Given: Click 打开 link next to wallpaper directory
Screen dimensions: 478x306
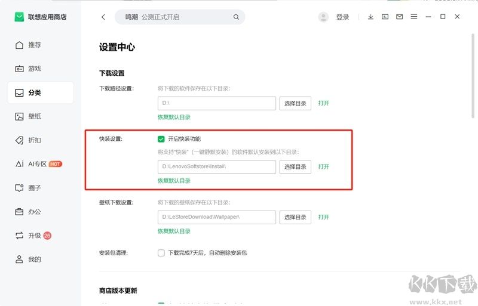Looking at the screenshot, I should [x=324, y=217].
